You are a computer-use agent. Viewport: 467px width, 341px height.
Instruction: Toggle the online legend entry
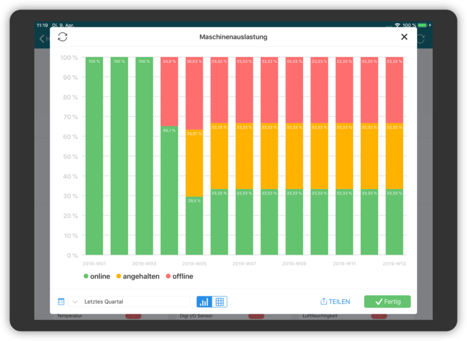(x=97, y=276)
